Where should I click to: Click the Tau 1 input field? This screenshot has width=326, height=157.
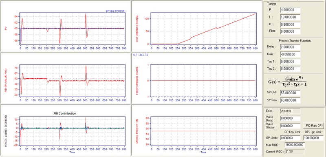pyautogui.click(x=290, y=62)
